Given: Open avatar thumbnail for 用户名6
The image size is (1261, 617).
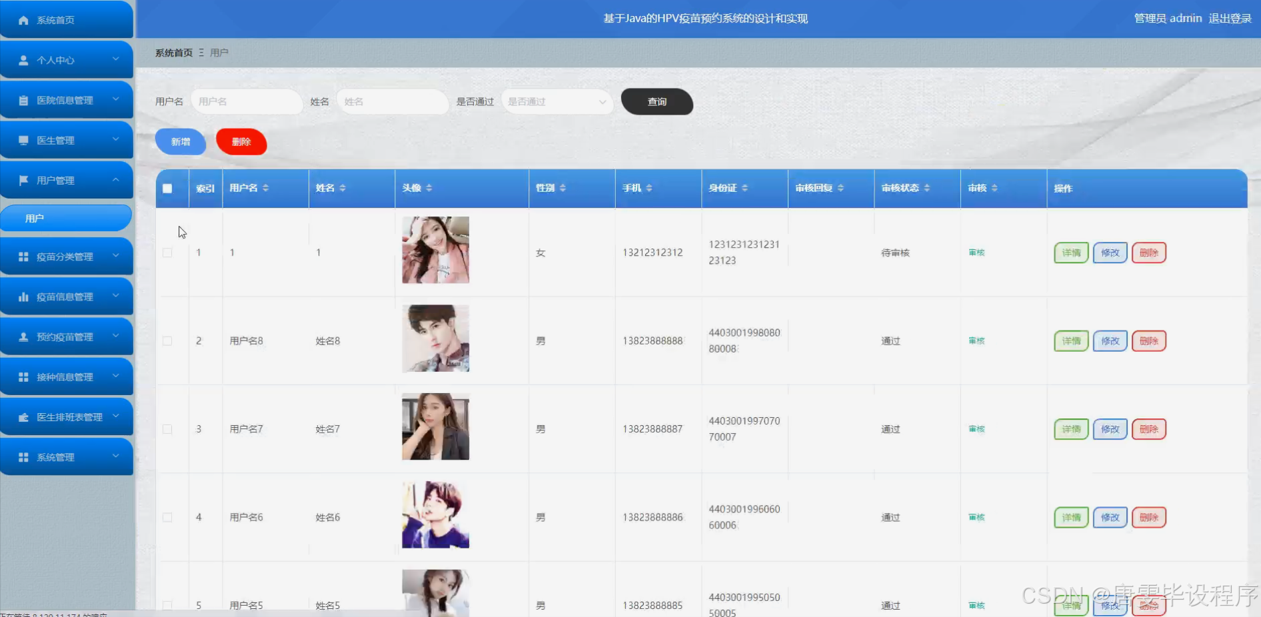Looking at the screenshot, I should [x=435, y=515].
